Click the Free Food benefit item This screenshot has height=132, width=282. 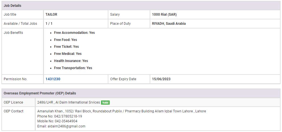coord(65,40)
